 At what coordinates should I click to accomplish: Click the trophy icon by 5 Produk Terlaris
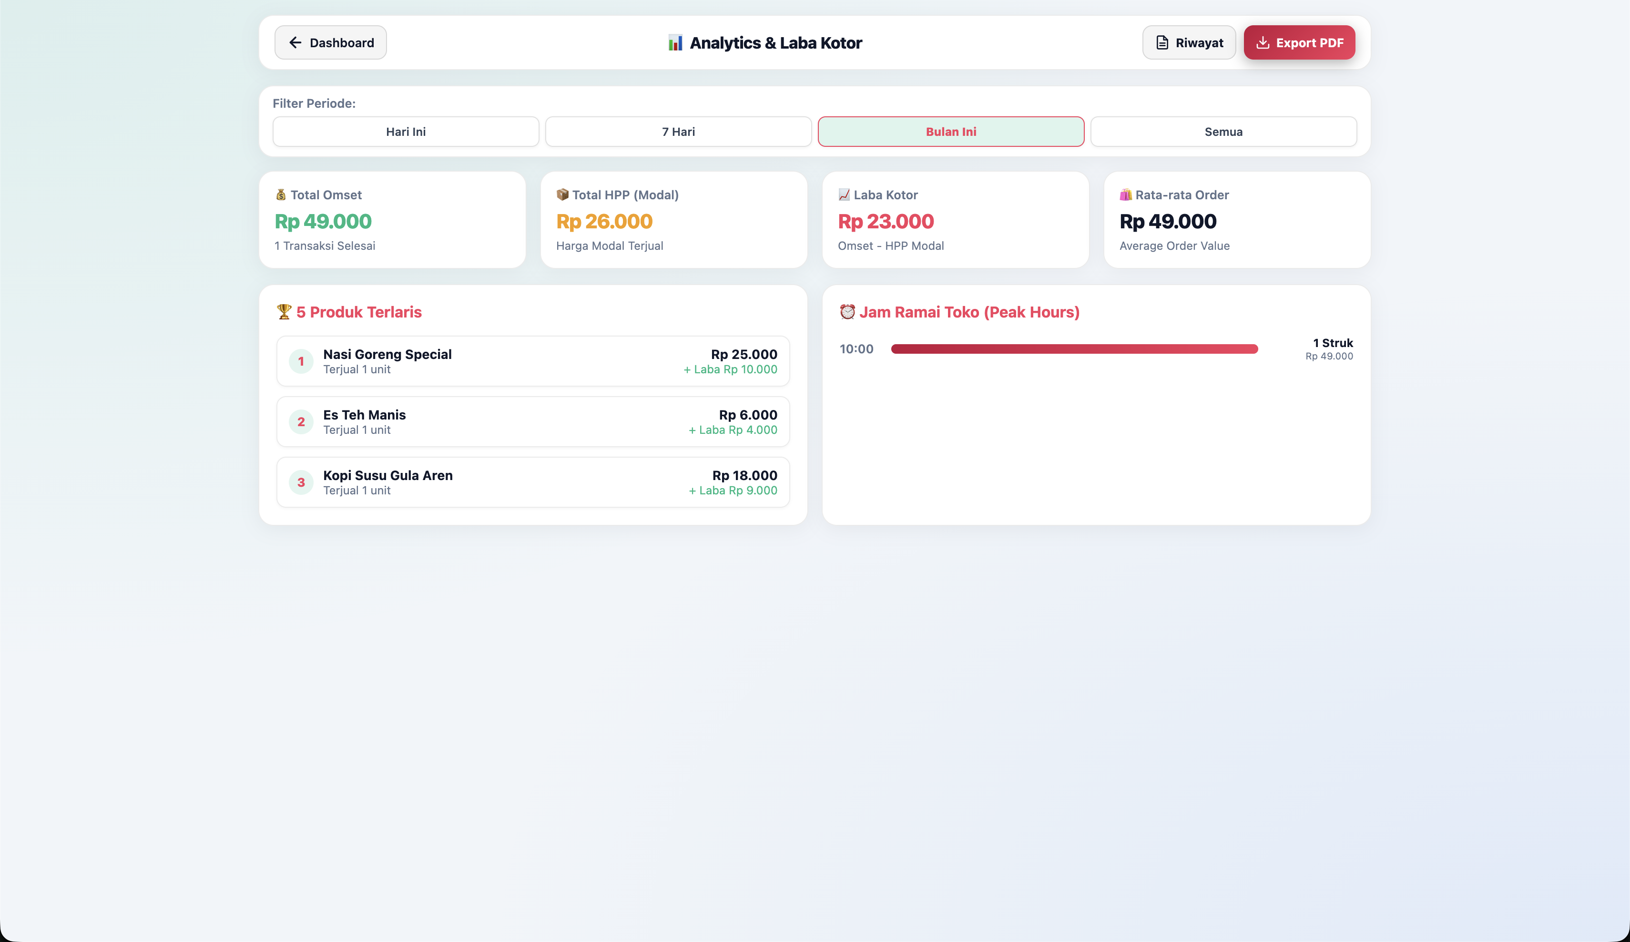pyautogui.click(x=284, y=312)
